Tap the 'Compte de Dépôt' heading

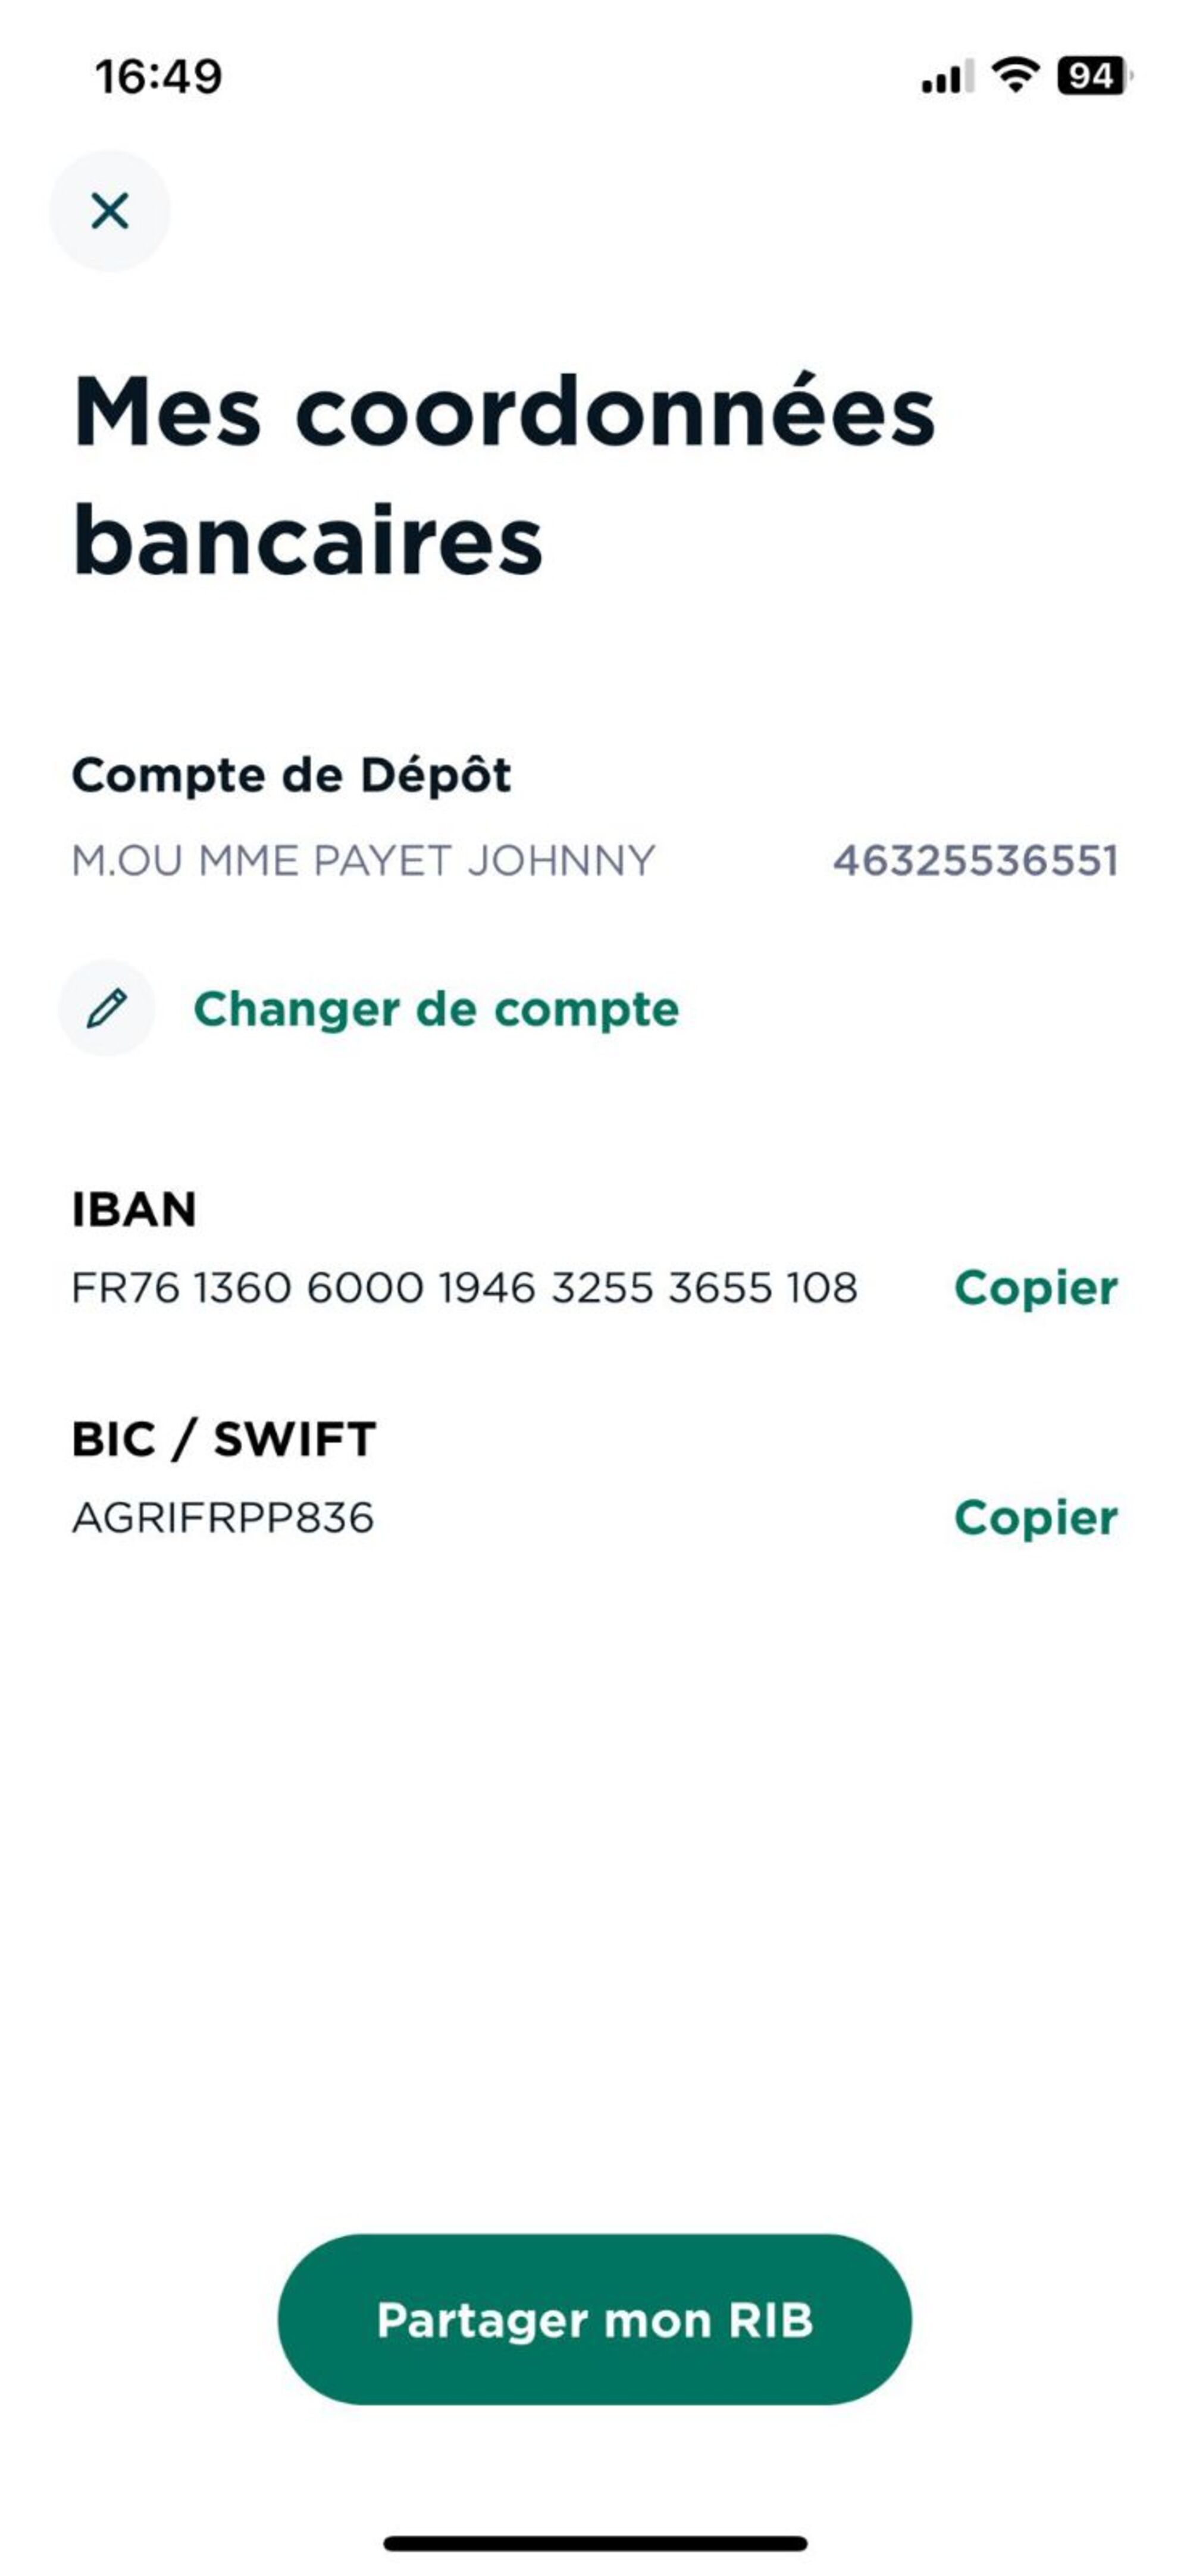point(291,775)
